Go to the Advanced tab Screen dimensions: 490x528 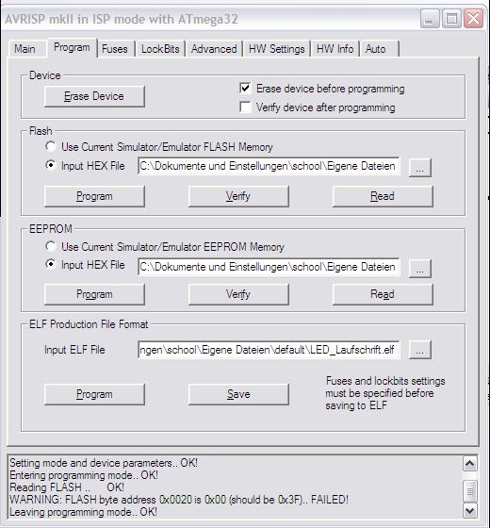[x=214, y=49]
